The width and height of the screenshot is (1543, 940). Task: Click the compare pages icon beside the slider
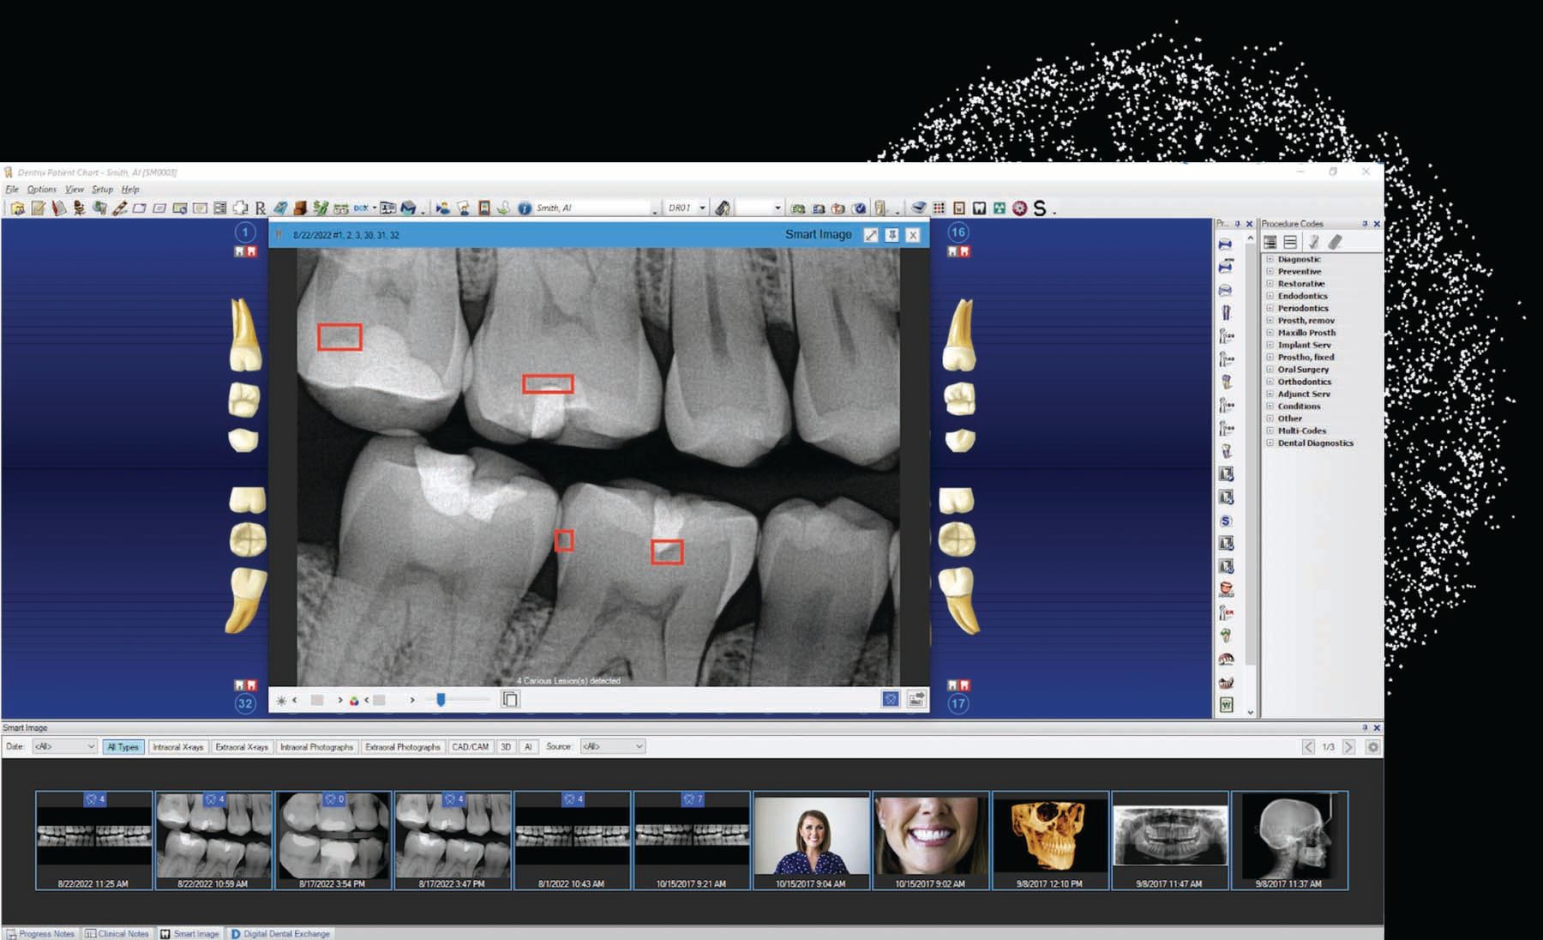(510, 699)
